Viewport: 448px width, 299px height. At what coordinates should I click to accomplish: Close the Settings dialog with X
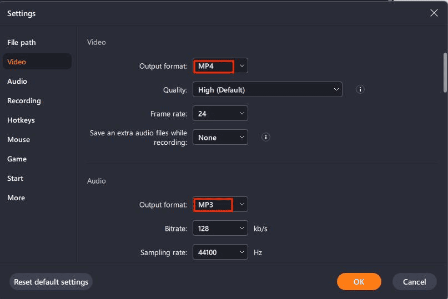pyautogui.click(x=434, y=13)
